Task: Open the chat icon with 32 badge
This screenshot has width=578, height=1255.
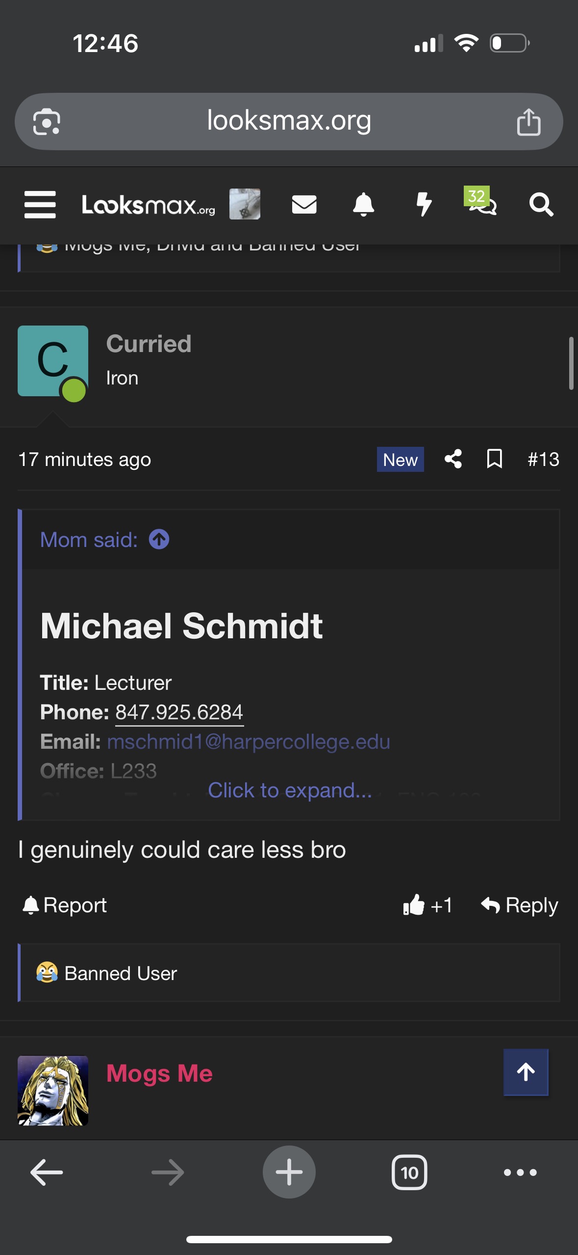Action: click(x=482, y=203)
